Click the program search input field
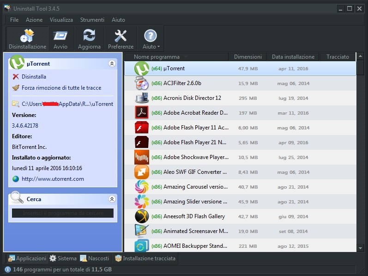This screenshot has width=368, height=276. 63,213
